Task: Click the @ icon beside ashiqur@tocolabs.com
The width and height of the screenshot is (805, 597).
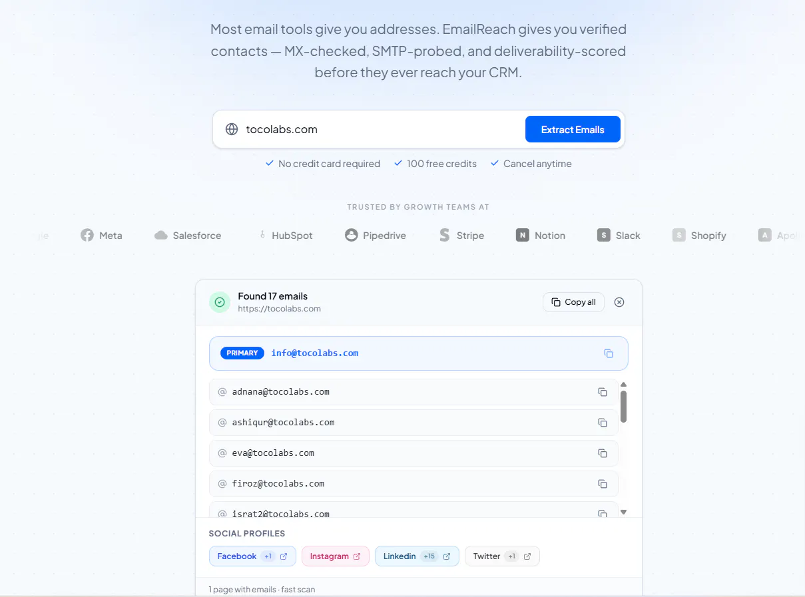Action: (222, 423)
